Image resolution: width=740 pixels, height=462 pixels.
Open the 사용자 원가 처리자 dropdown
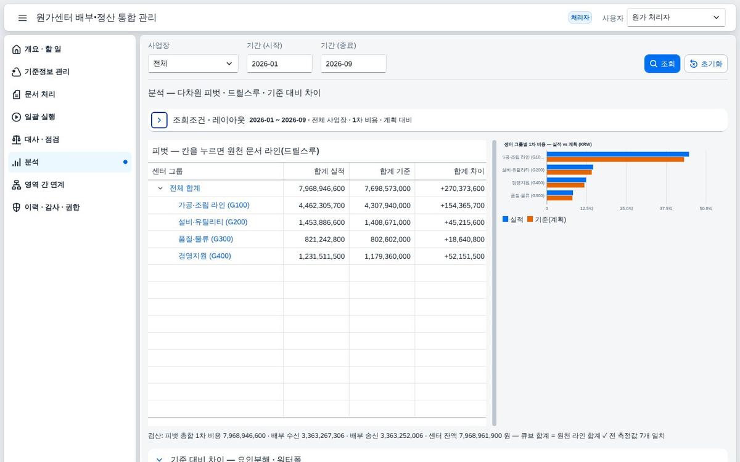[x=676, y=17]
